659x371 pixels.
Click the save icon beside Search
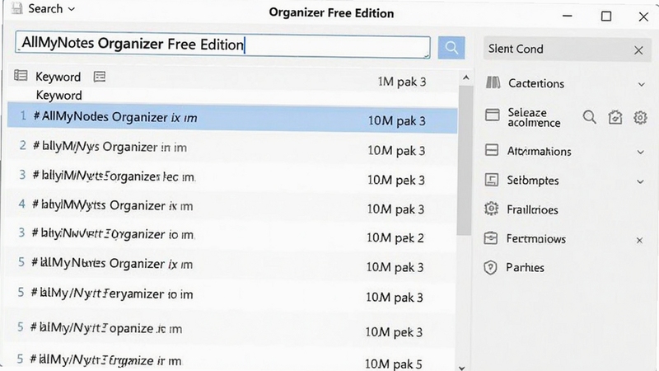pyautogui.click(x=16, y=8)
